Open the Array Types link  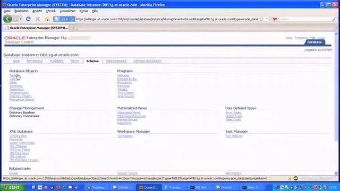coord(233,112)
